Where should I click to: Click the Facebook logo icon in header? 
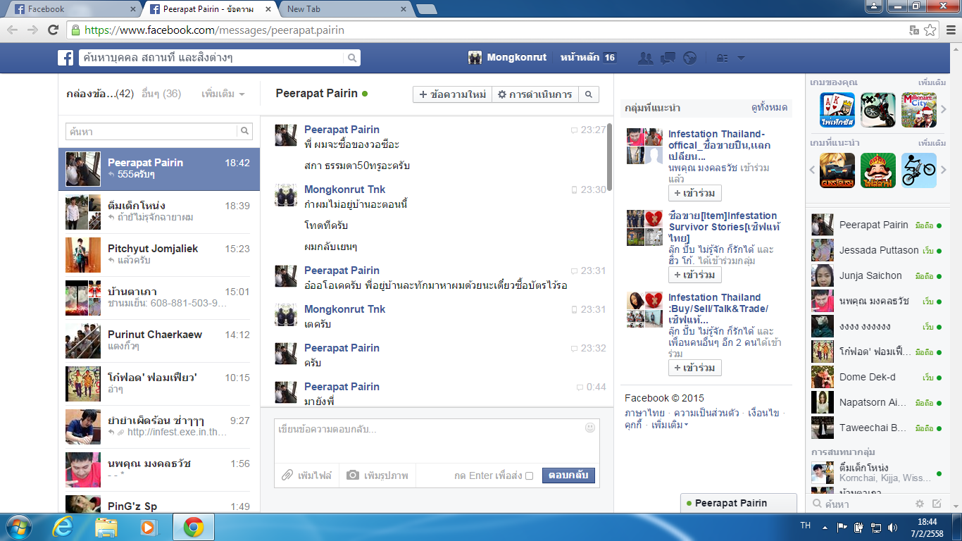[65, 58]
